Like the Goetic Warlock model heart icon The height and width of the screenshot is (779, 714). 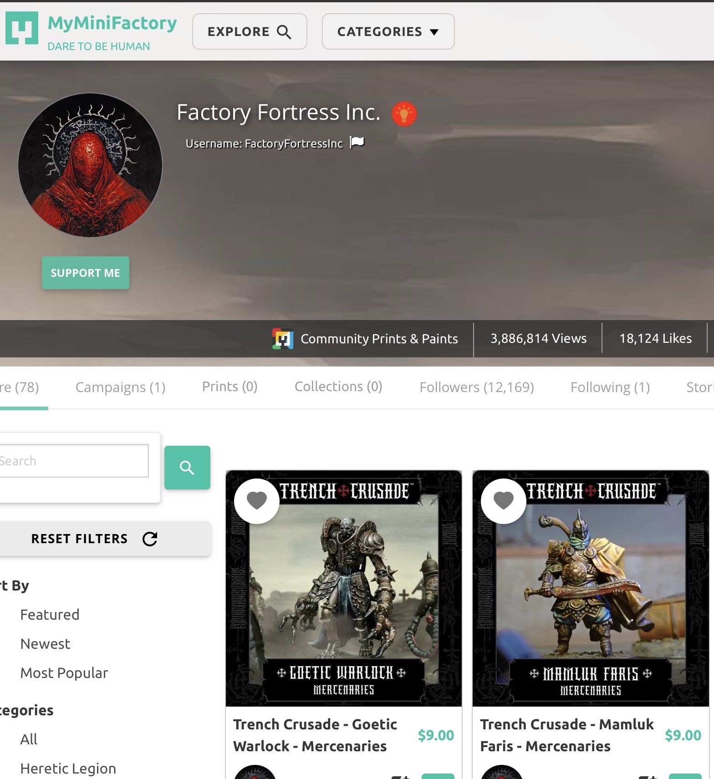[257, 501]
